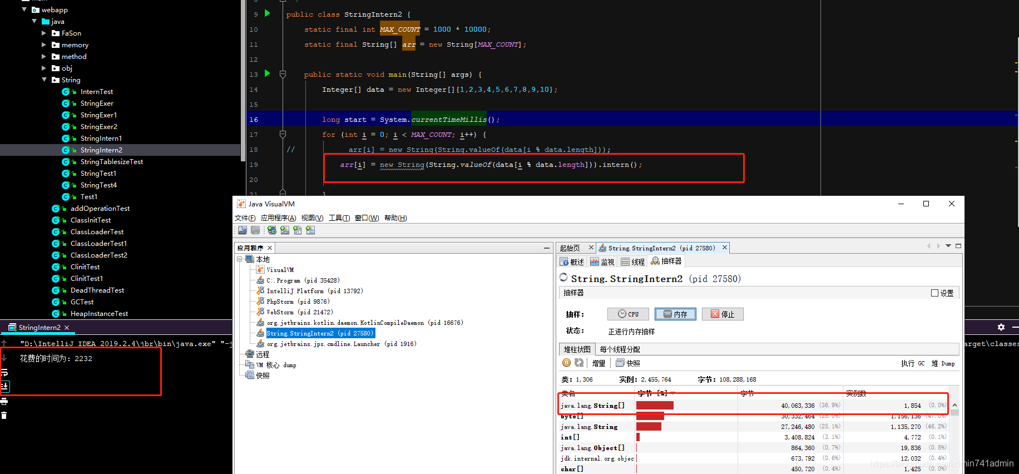
Task: Click run gutter arrow at class StringIntern2
Action: click(268, 13)
